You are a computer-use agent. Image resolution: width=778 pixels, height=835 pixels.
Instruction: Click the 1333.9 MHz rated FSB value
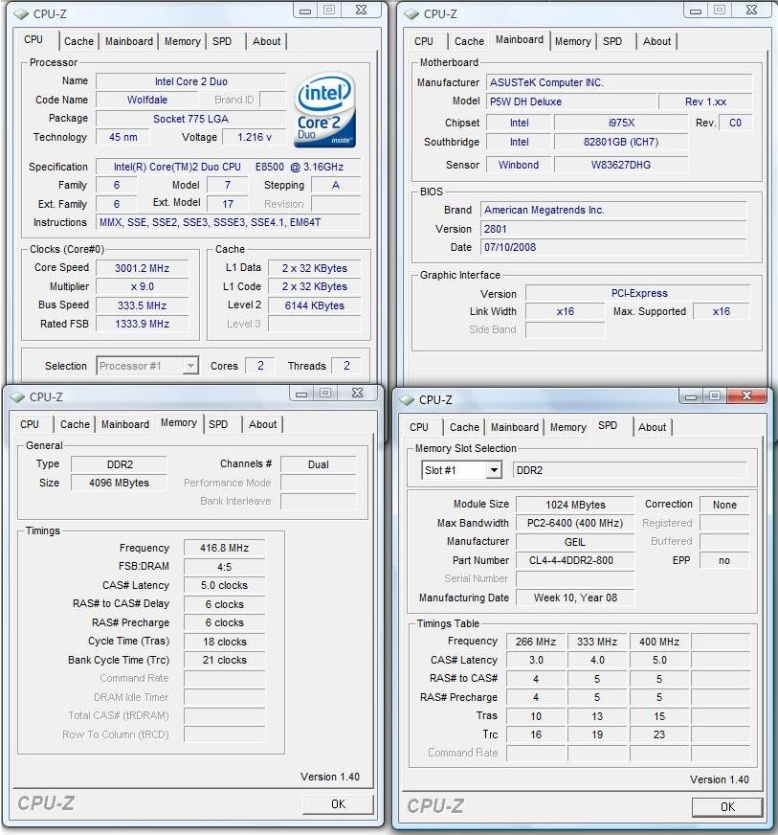coord(142,324)
